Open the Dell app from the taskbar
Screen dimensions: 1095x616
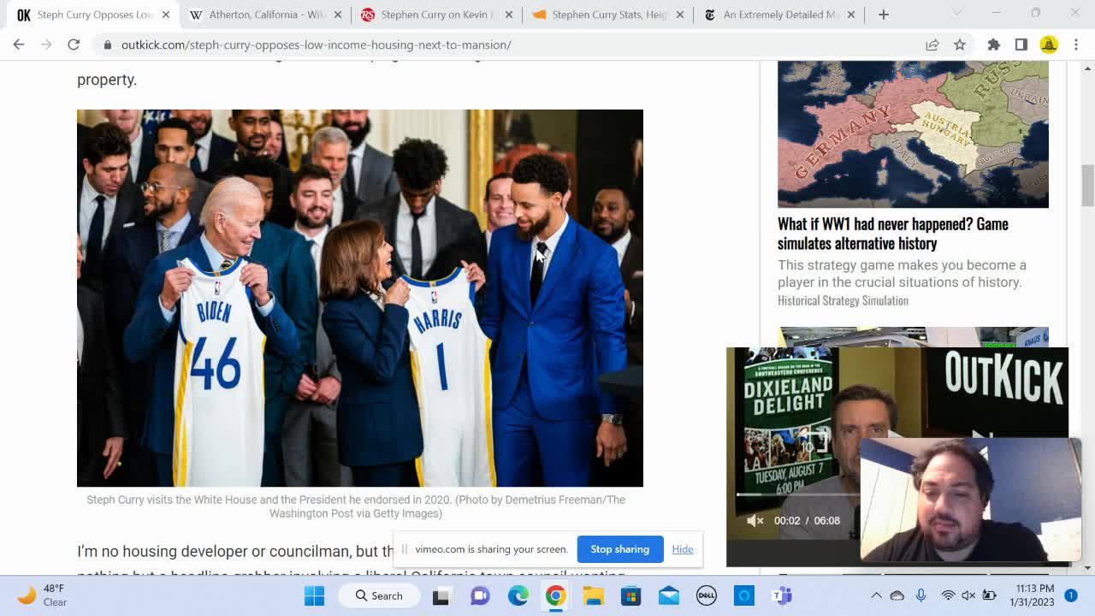coord(706,595)
